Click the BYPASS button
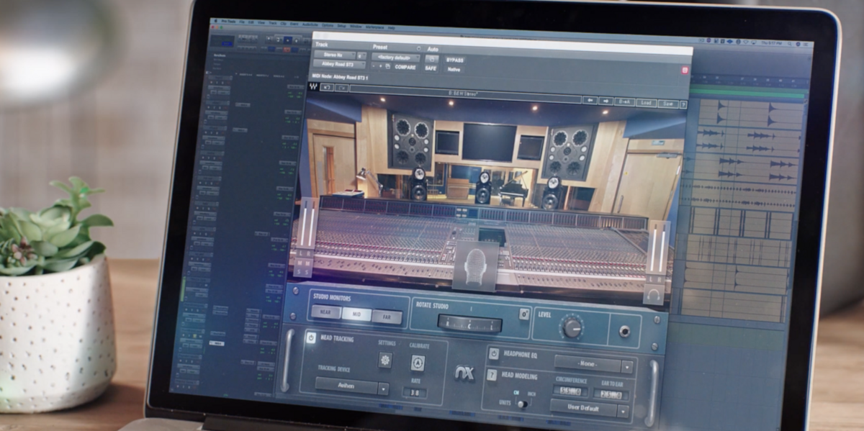 pyautogui.click(x=455, y=60)
